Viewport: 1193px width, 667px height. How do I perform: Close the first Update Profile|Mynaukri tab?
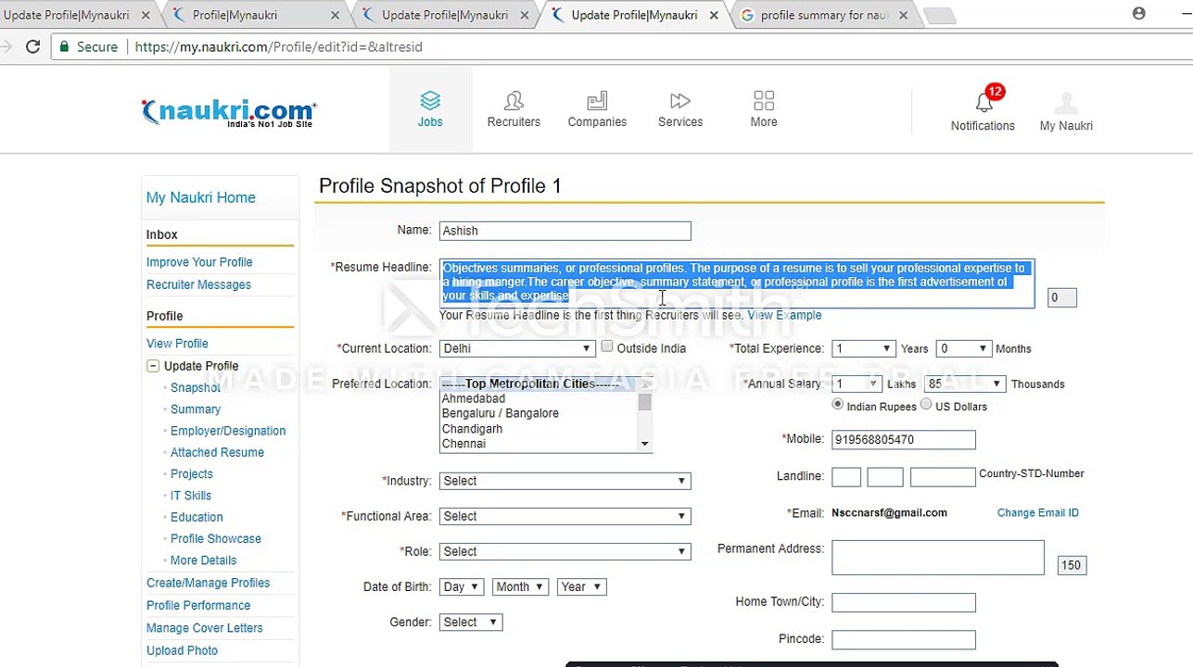click(x=146, y=15)
